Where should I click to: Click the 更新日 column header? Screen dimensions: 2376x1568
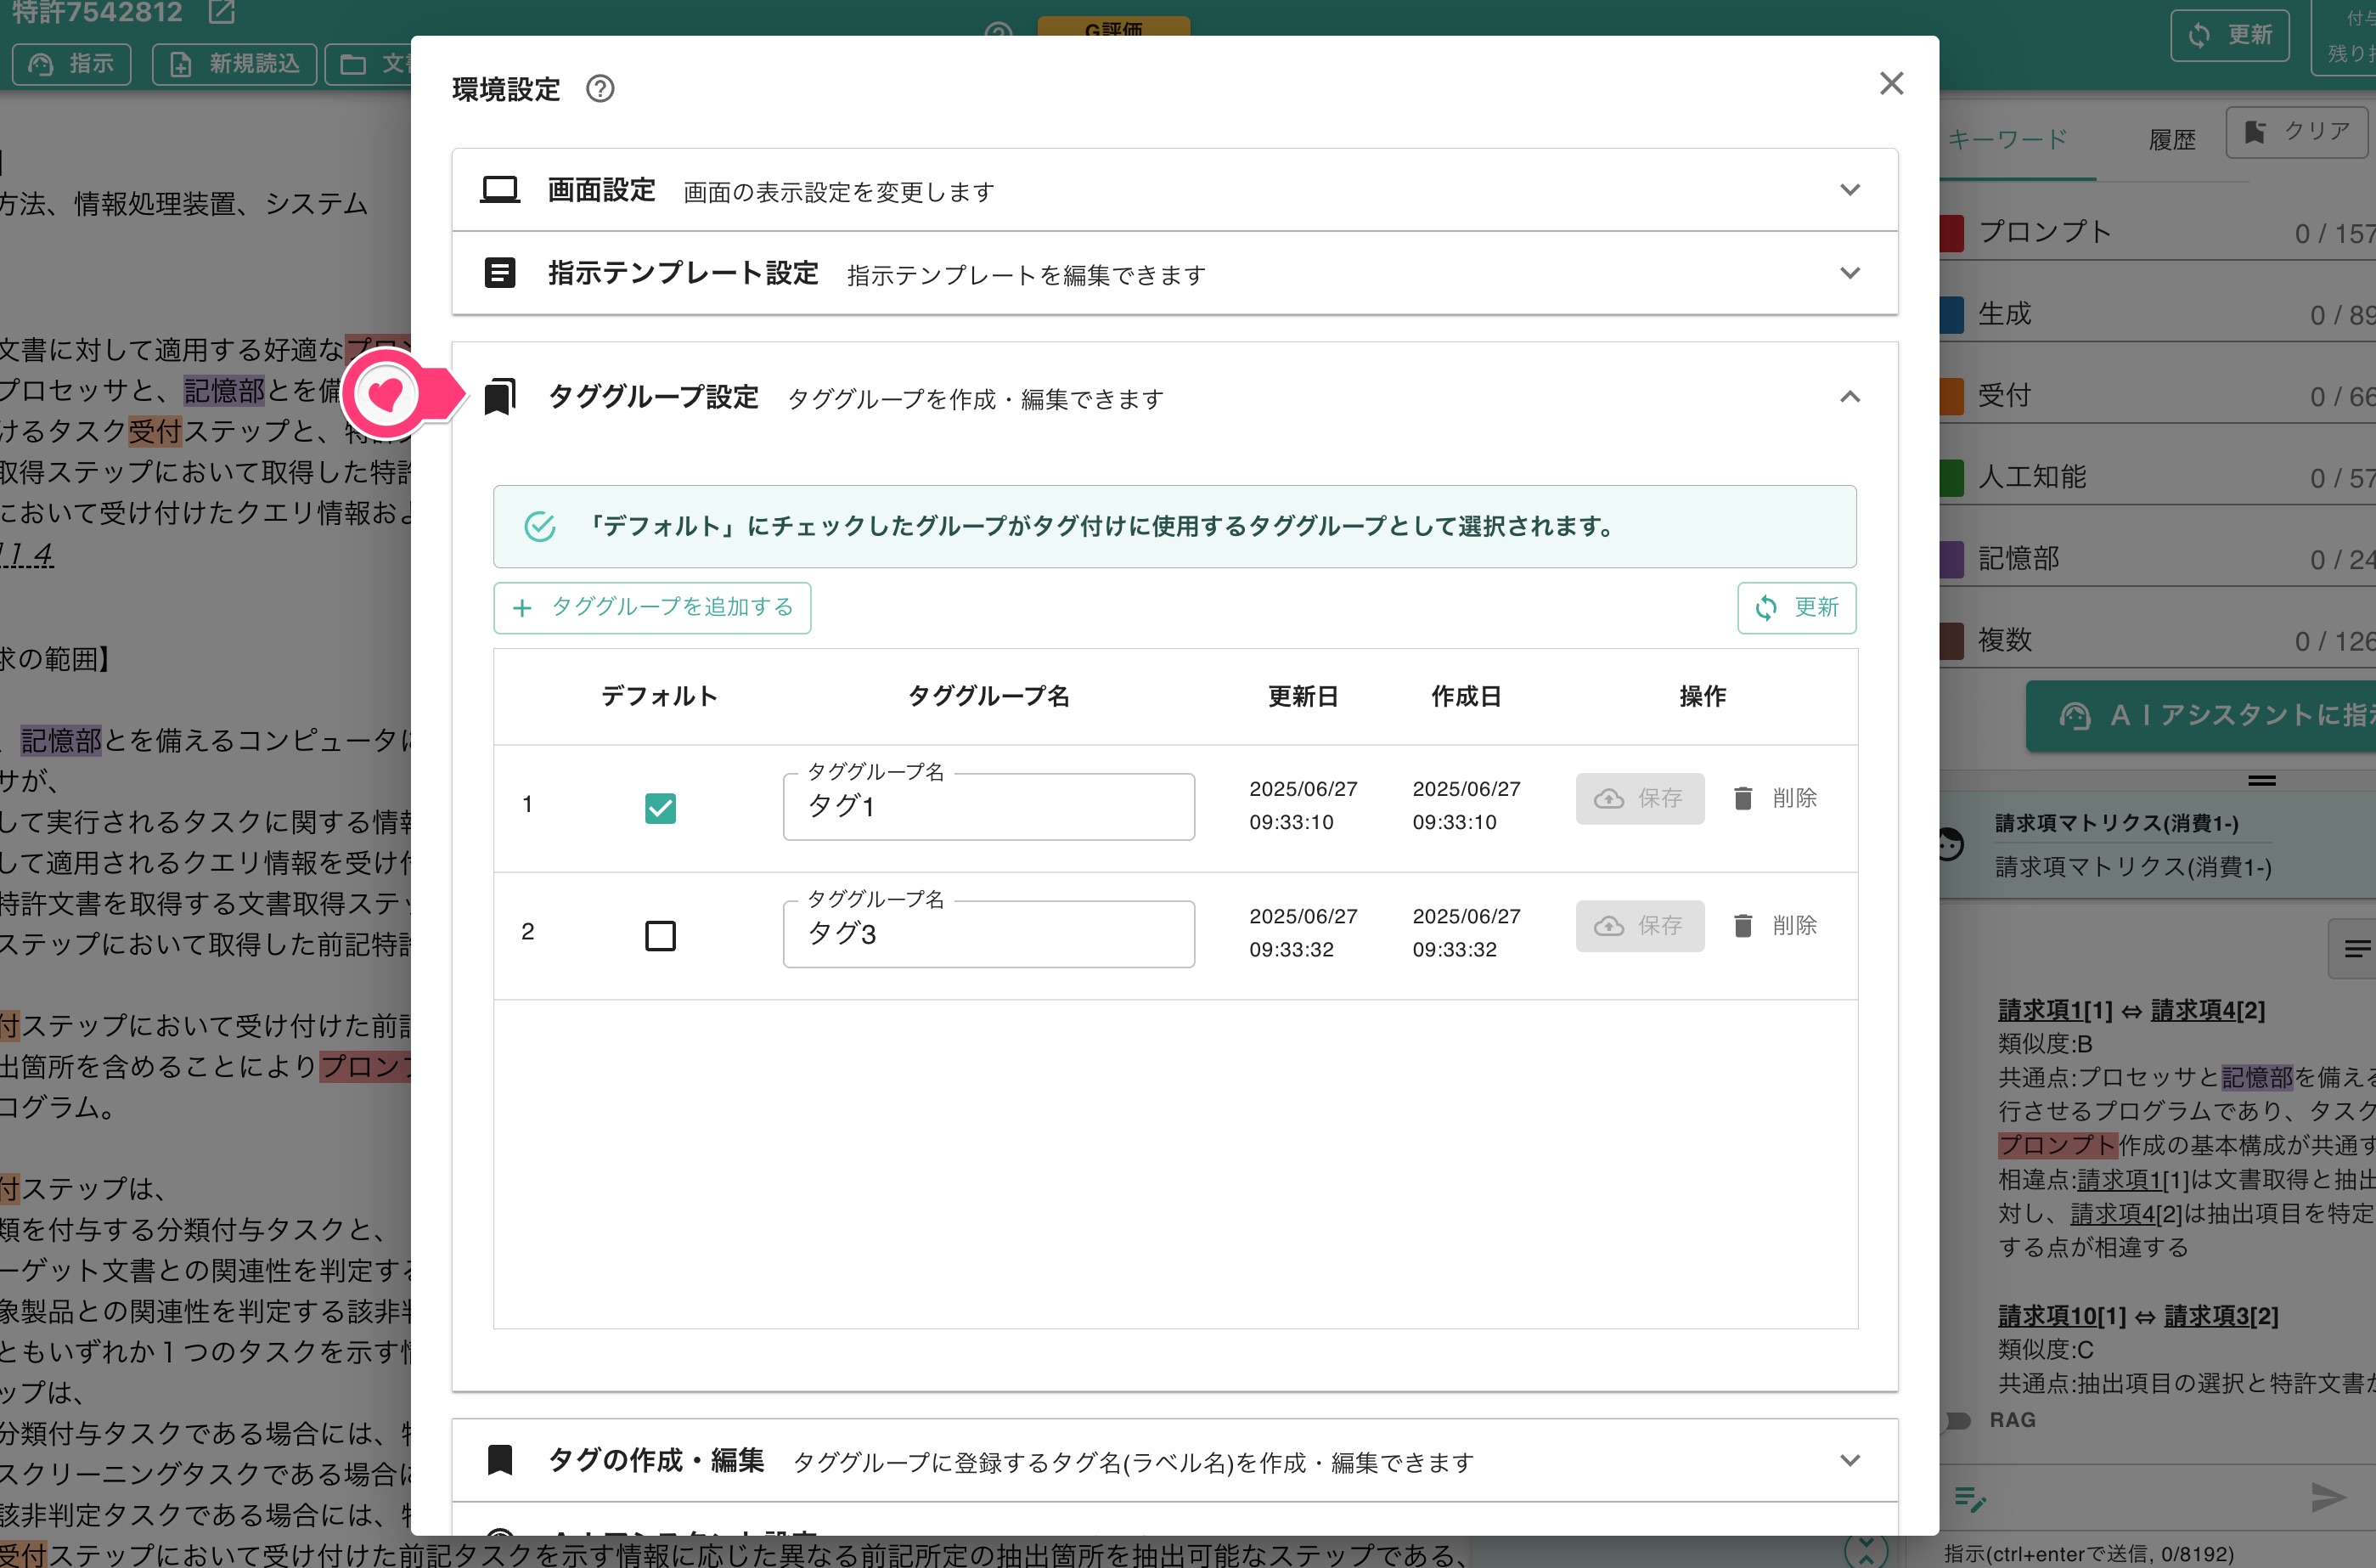[x=1303, y=695]
